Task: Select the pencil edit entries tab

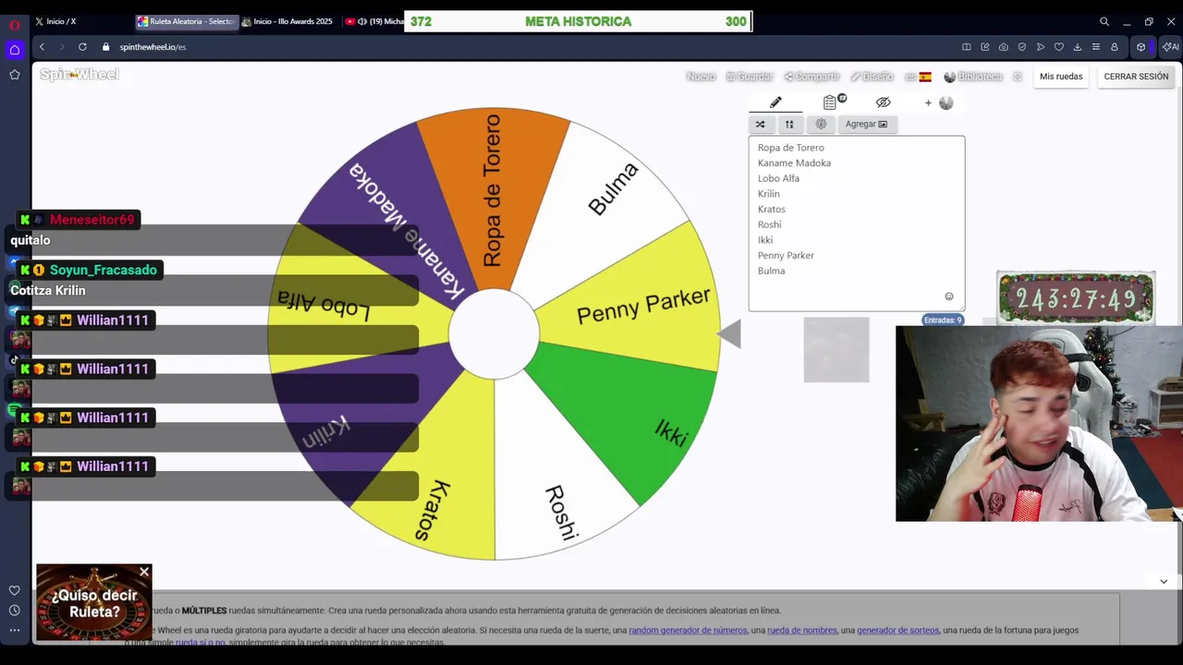Action: [775, 103]
